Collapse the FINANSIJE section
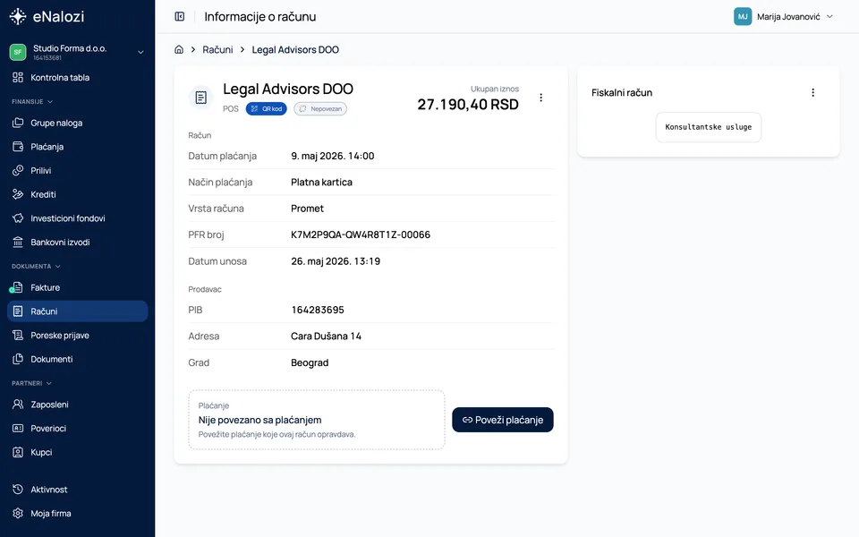Image resolution: width=859 pixels, height=537 pixels. pyautogui.click(x=32, y=101)
